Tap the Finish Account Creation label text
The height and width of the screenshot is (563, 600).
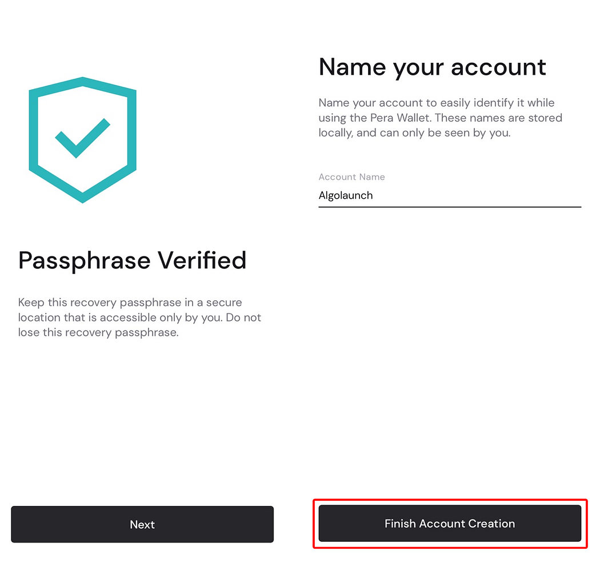click(450, 524)
